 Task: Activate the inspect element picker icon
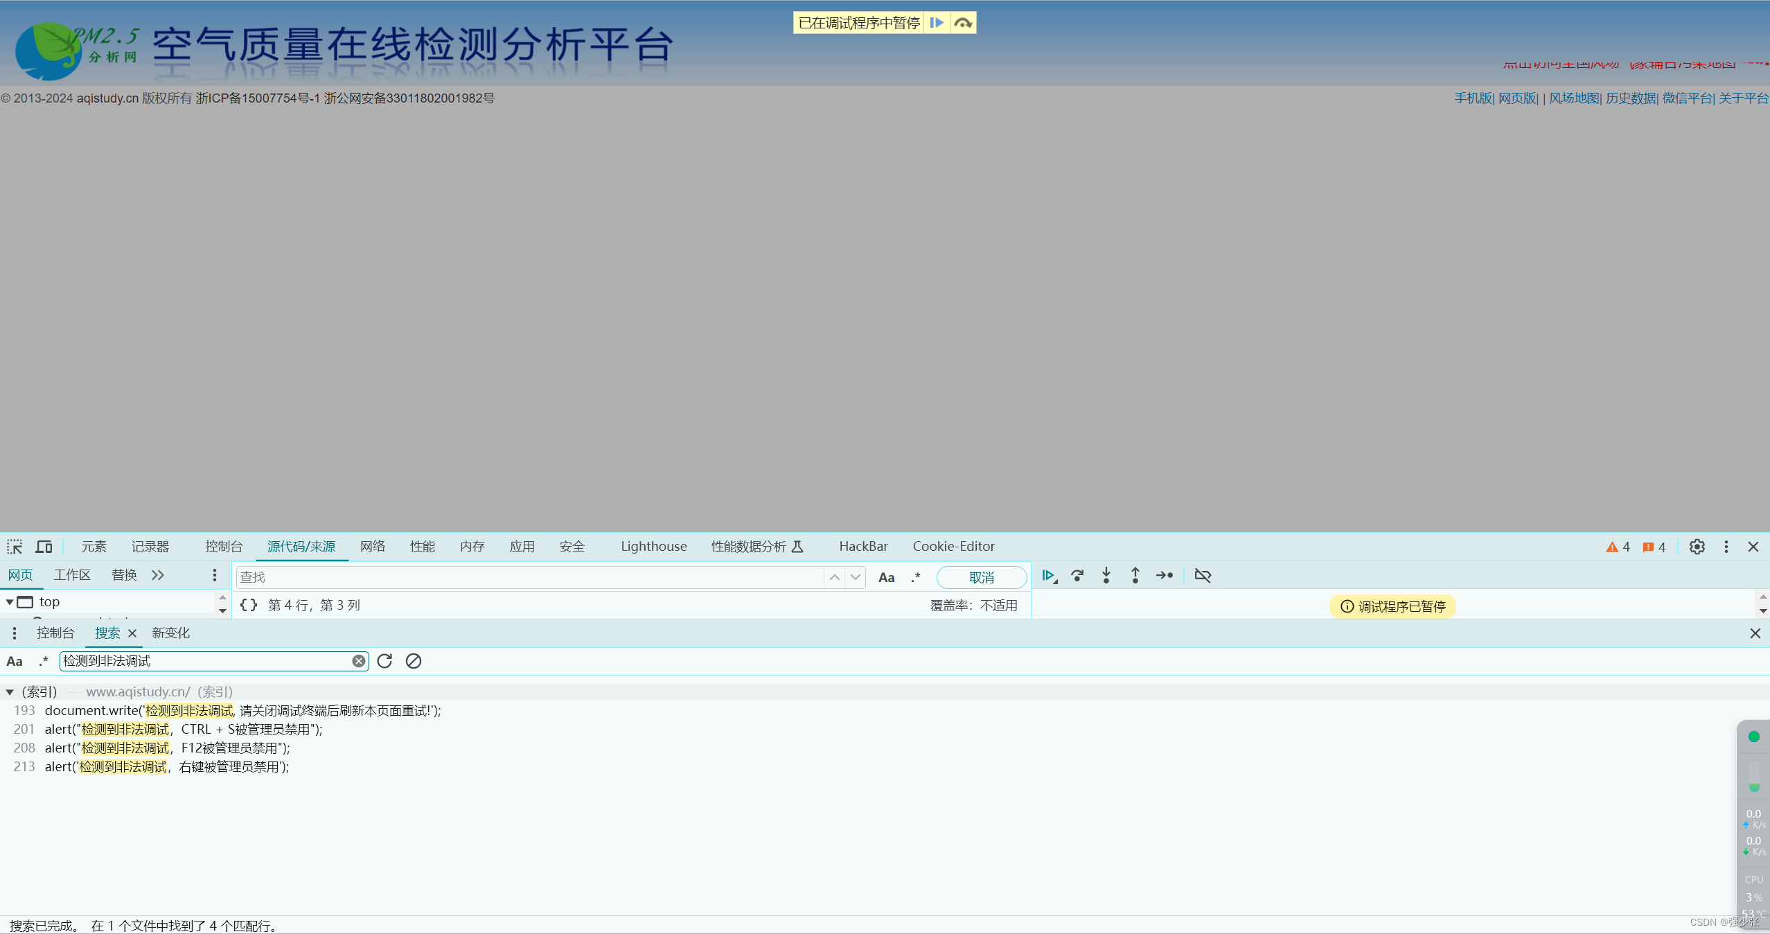point(15,547)
